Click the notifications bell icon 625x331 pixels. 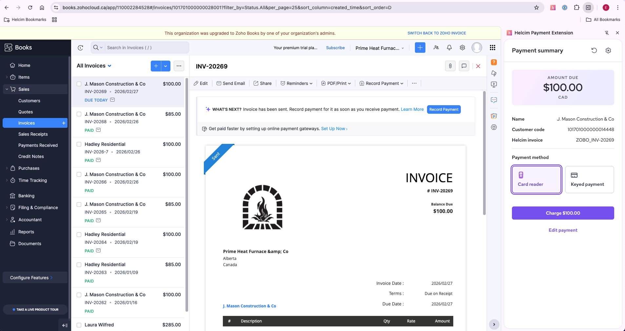click(x=449, y=48)
